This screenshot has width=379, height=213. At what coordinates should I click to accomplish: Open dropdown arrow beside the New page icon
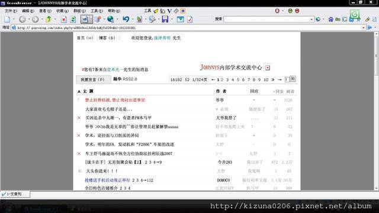click(x=14, y=20)
